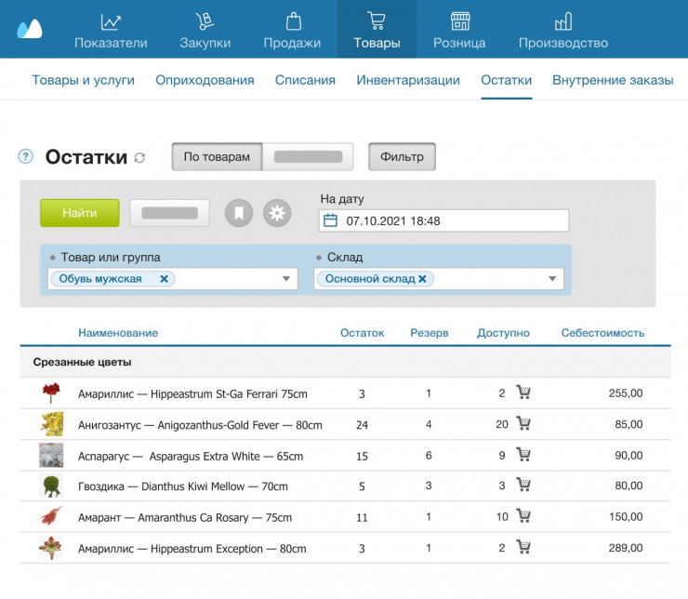This screenshot has width=688, height=599.
Task: Switch to the Списания tab
Action: tap(305, 80)
